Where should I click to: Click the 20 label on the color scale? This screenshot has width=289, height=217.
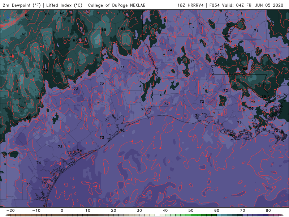[113, 210]
